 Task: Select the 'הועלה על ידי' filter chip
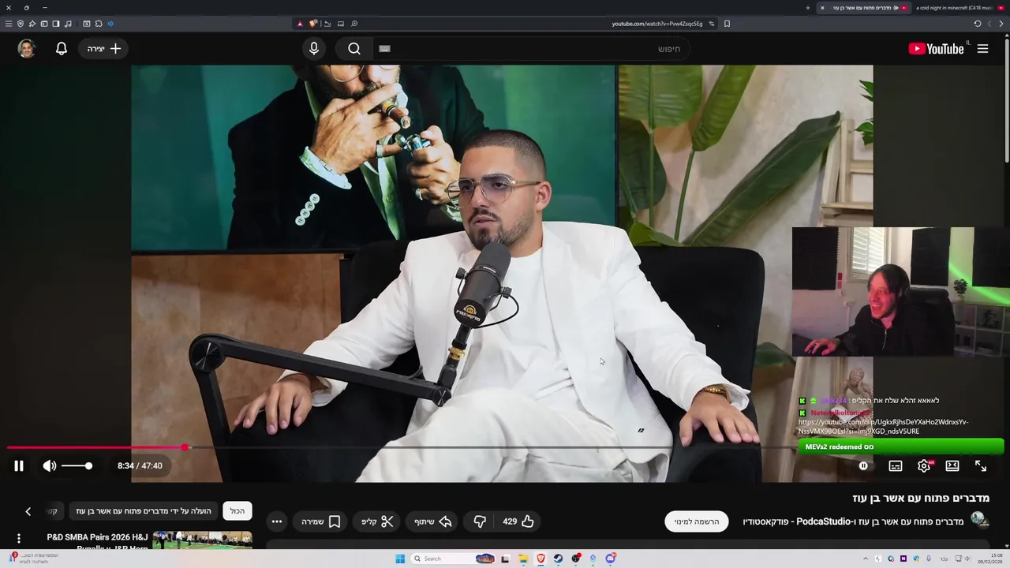(144, 511)
